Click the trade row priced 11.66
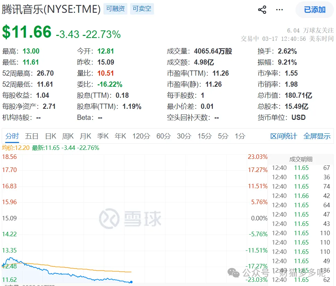This screenshot has height=286, width=336. [301, 196]
